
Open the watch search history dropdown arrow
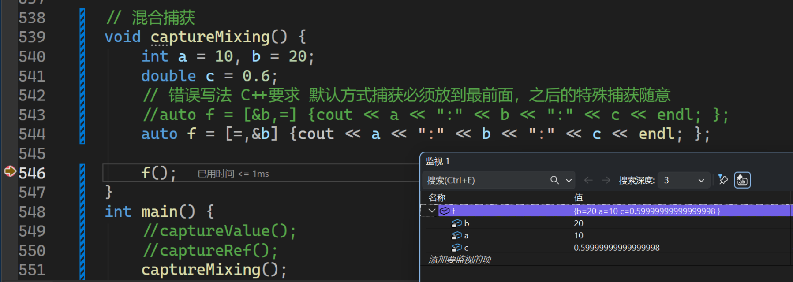click(x=569, y=180)
